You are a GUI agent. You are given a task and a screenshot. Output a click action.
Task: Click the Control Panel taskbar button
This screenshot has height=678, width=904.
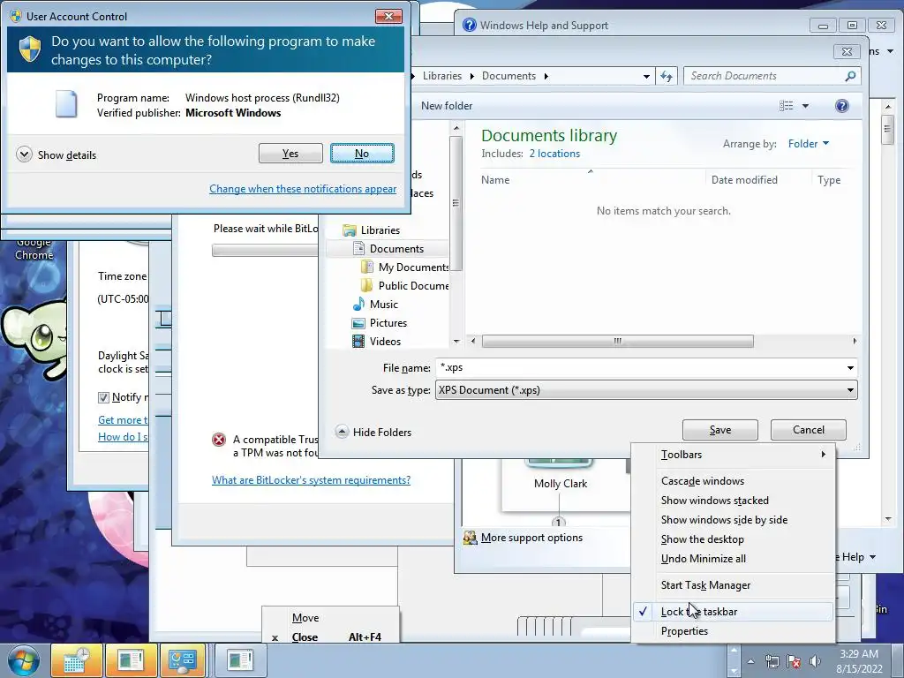click(183, 660)
